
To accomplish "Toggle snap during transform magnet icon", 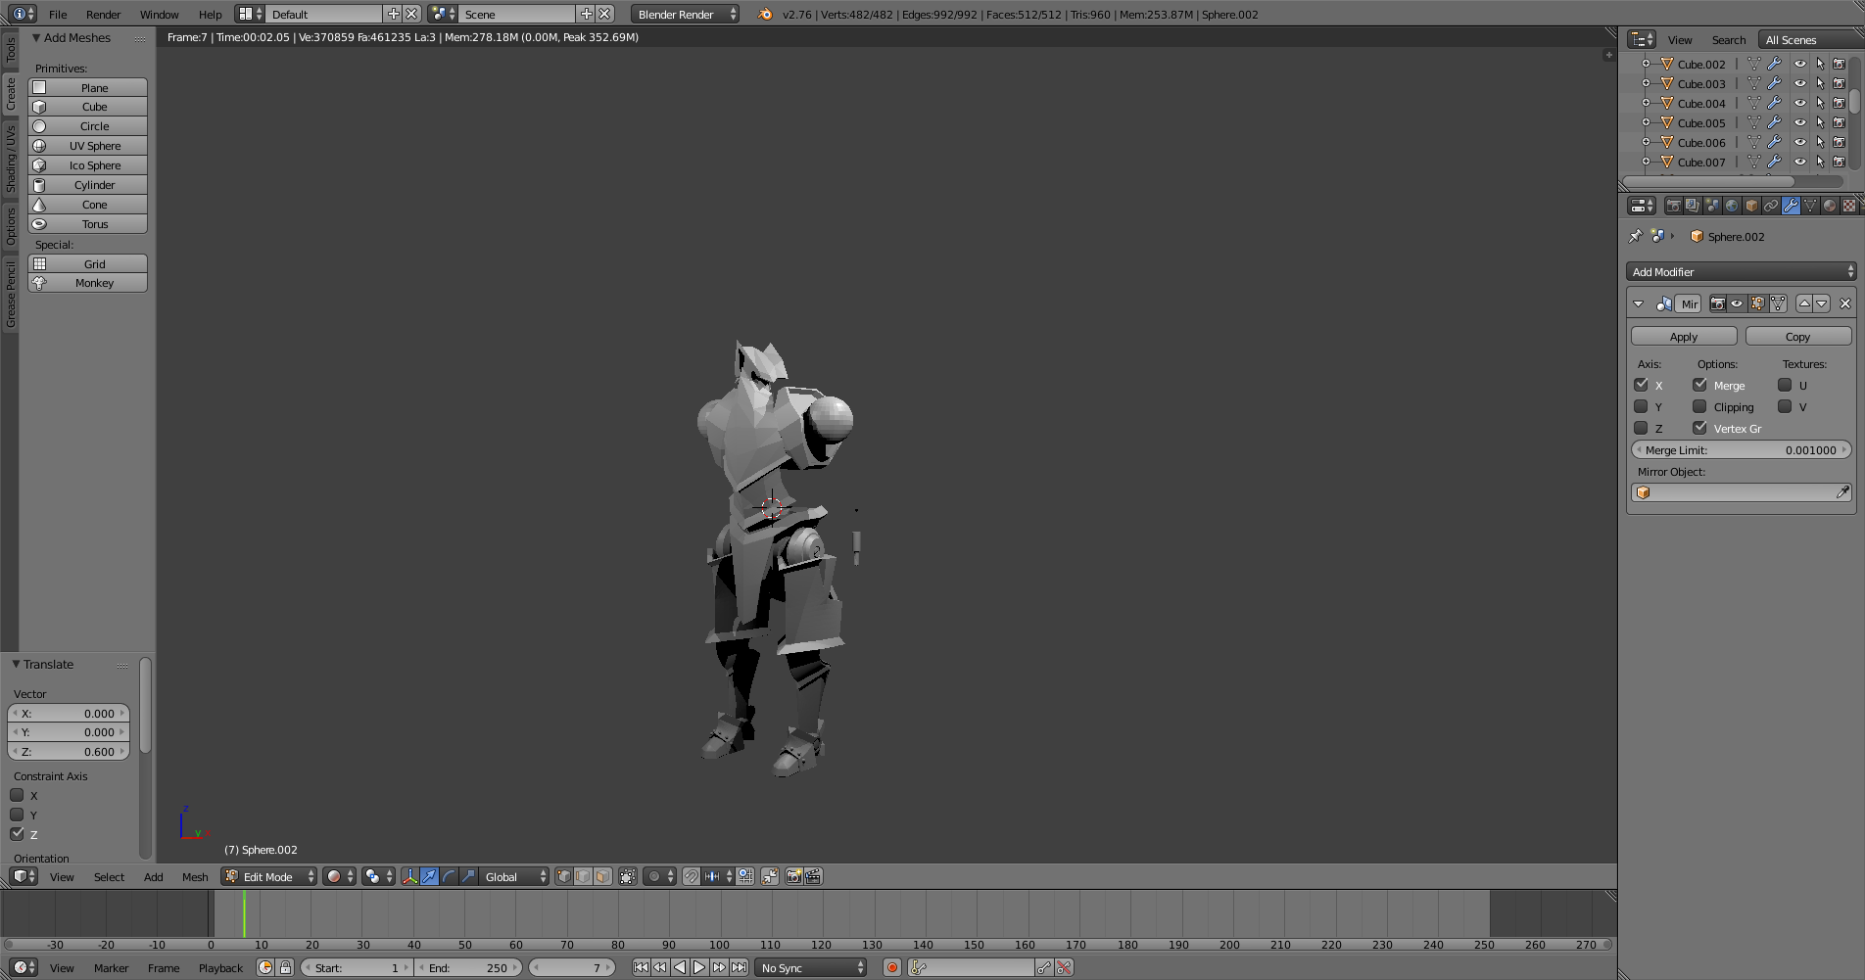I will click(692, 877).
